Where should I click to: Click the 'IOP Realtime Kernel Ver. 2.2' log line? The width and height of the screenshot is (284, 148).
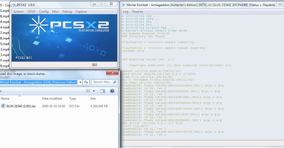148,60
